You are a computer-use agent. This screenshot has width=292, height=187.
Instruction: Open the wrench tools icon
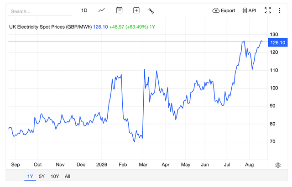point(151,11)
